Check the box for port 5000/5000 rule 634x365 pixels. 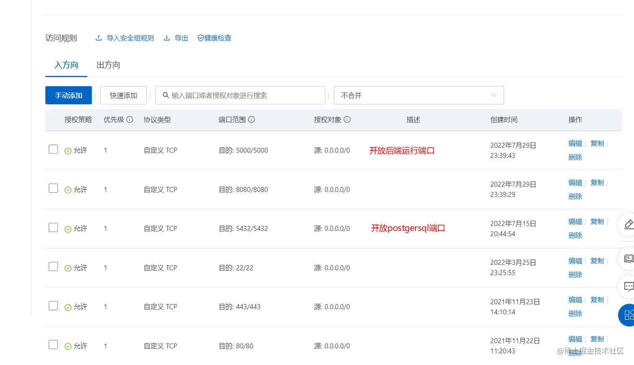(x=53, y=149)
